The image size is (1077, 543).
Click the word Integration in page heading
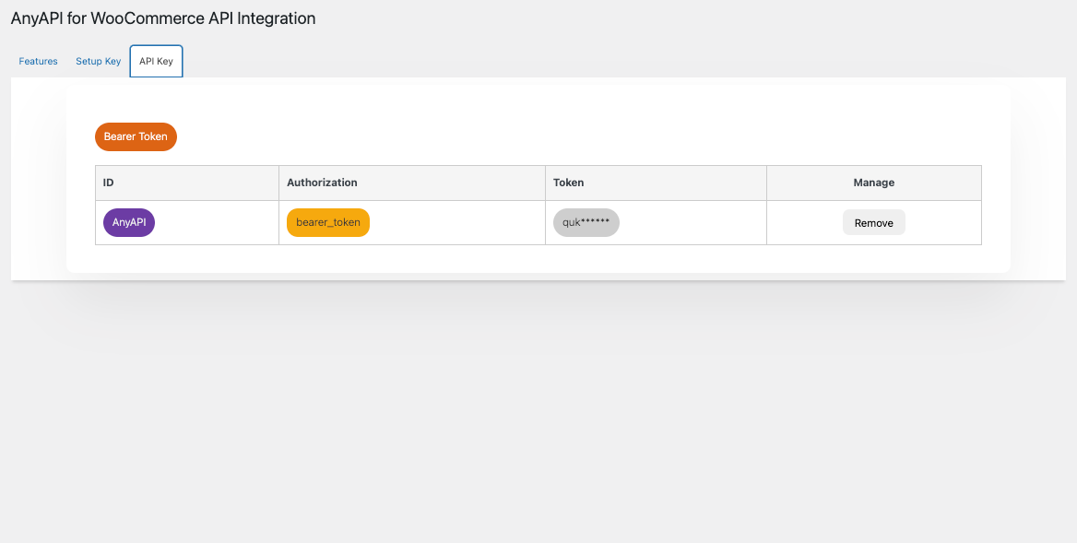(277, 18)
